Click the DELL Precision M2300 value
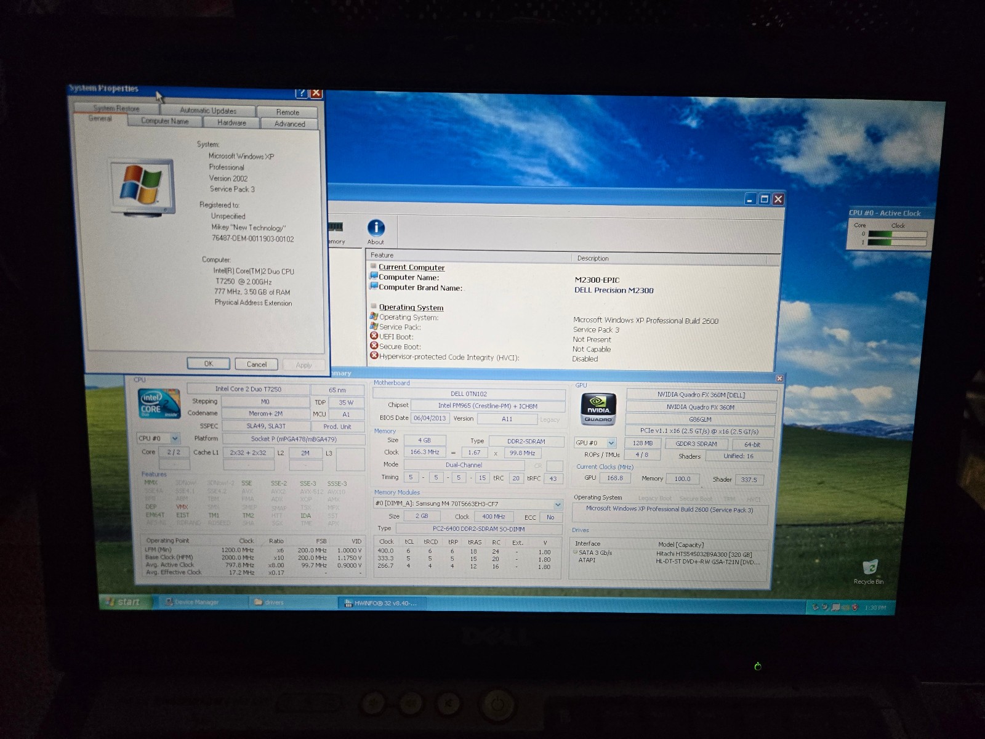The height and width of the screenshot is (739, 985). coord(614,290)
